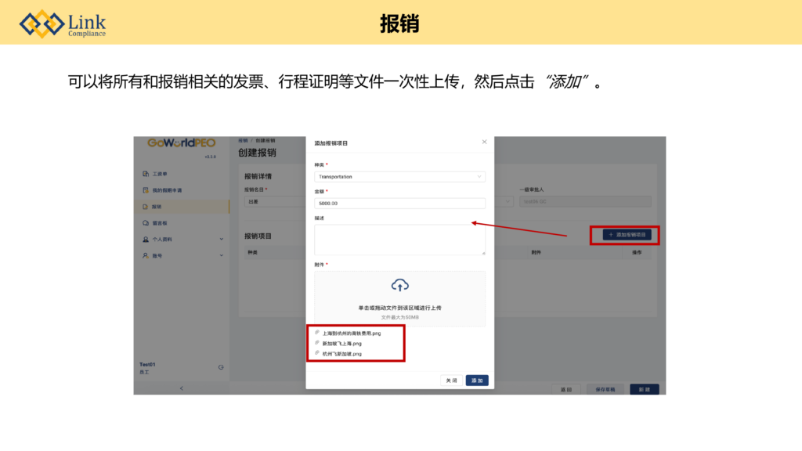Image resolution: width=802 pixels, height=451 pixels.
Task: Click the Link Compliance logo
Action: [63, 23]
